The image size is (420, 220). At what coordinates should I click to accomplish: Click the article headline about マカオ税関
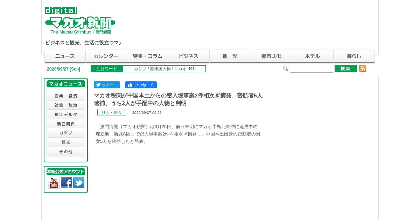[x=178, y=99]
